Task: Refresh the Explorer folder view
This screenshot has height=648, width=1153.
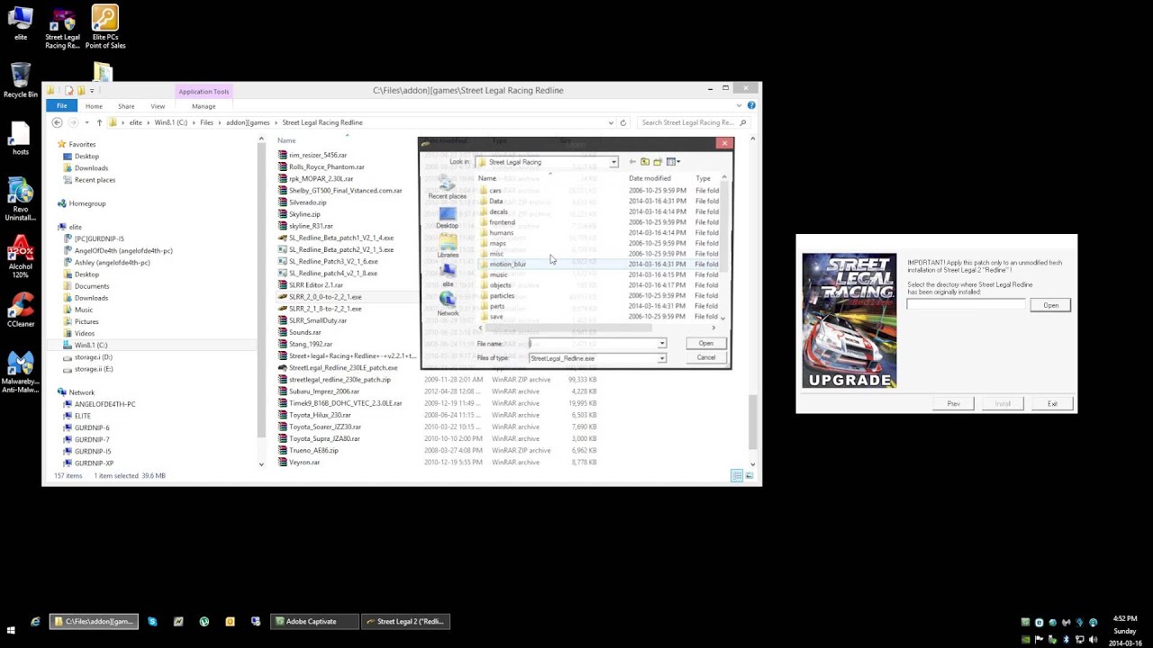Action: pyautogui.click(x=622, y=122)
